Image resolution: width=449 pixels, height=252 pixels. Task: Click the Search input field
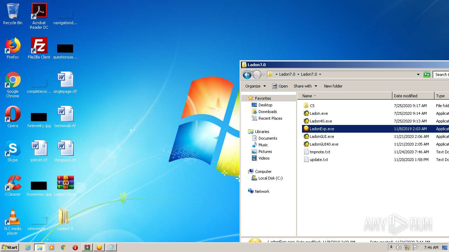point(441,74)
